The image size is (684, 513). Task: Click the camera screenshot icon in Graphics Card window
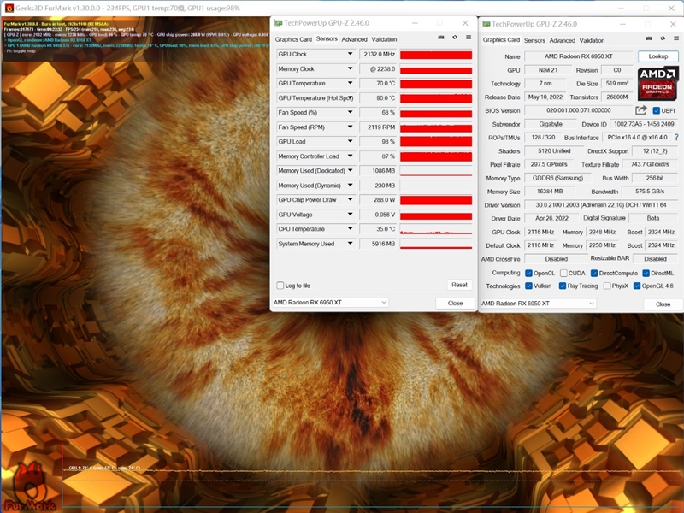point(649,38)
